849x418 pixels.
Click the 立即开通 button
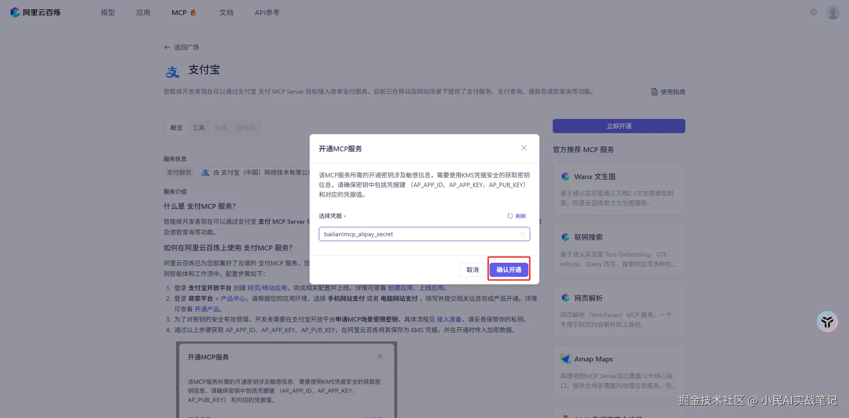pyautogui.click(x=619, y=126)
